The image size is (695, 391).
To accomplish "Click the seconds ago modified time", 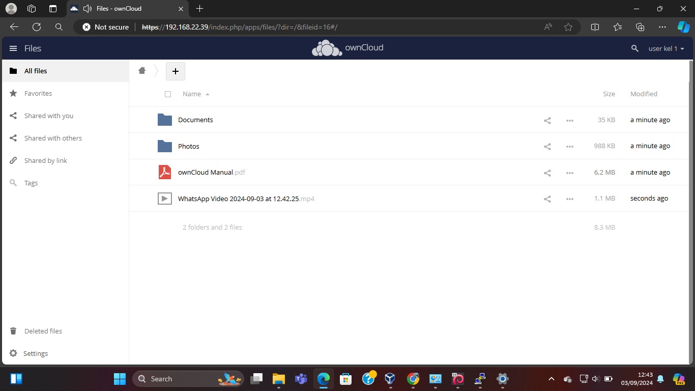I will pos(649,199).
